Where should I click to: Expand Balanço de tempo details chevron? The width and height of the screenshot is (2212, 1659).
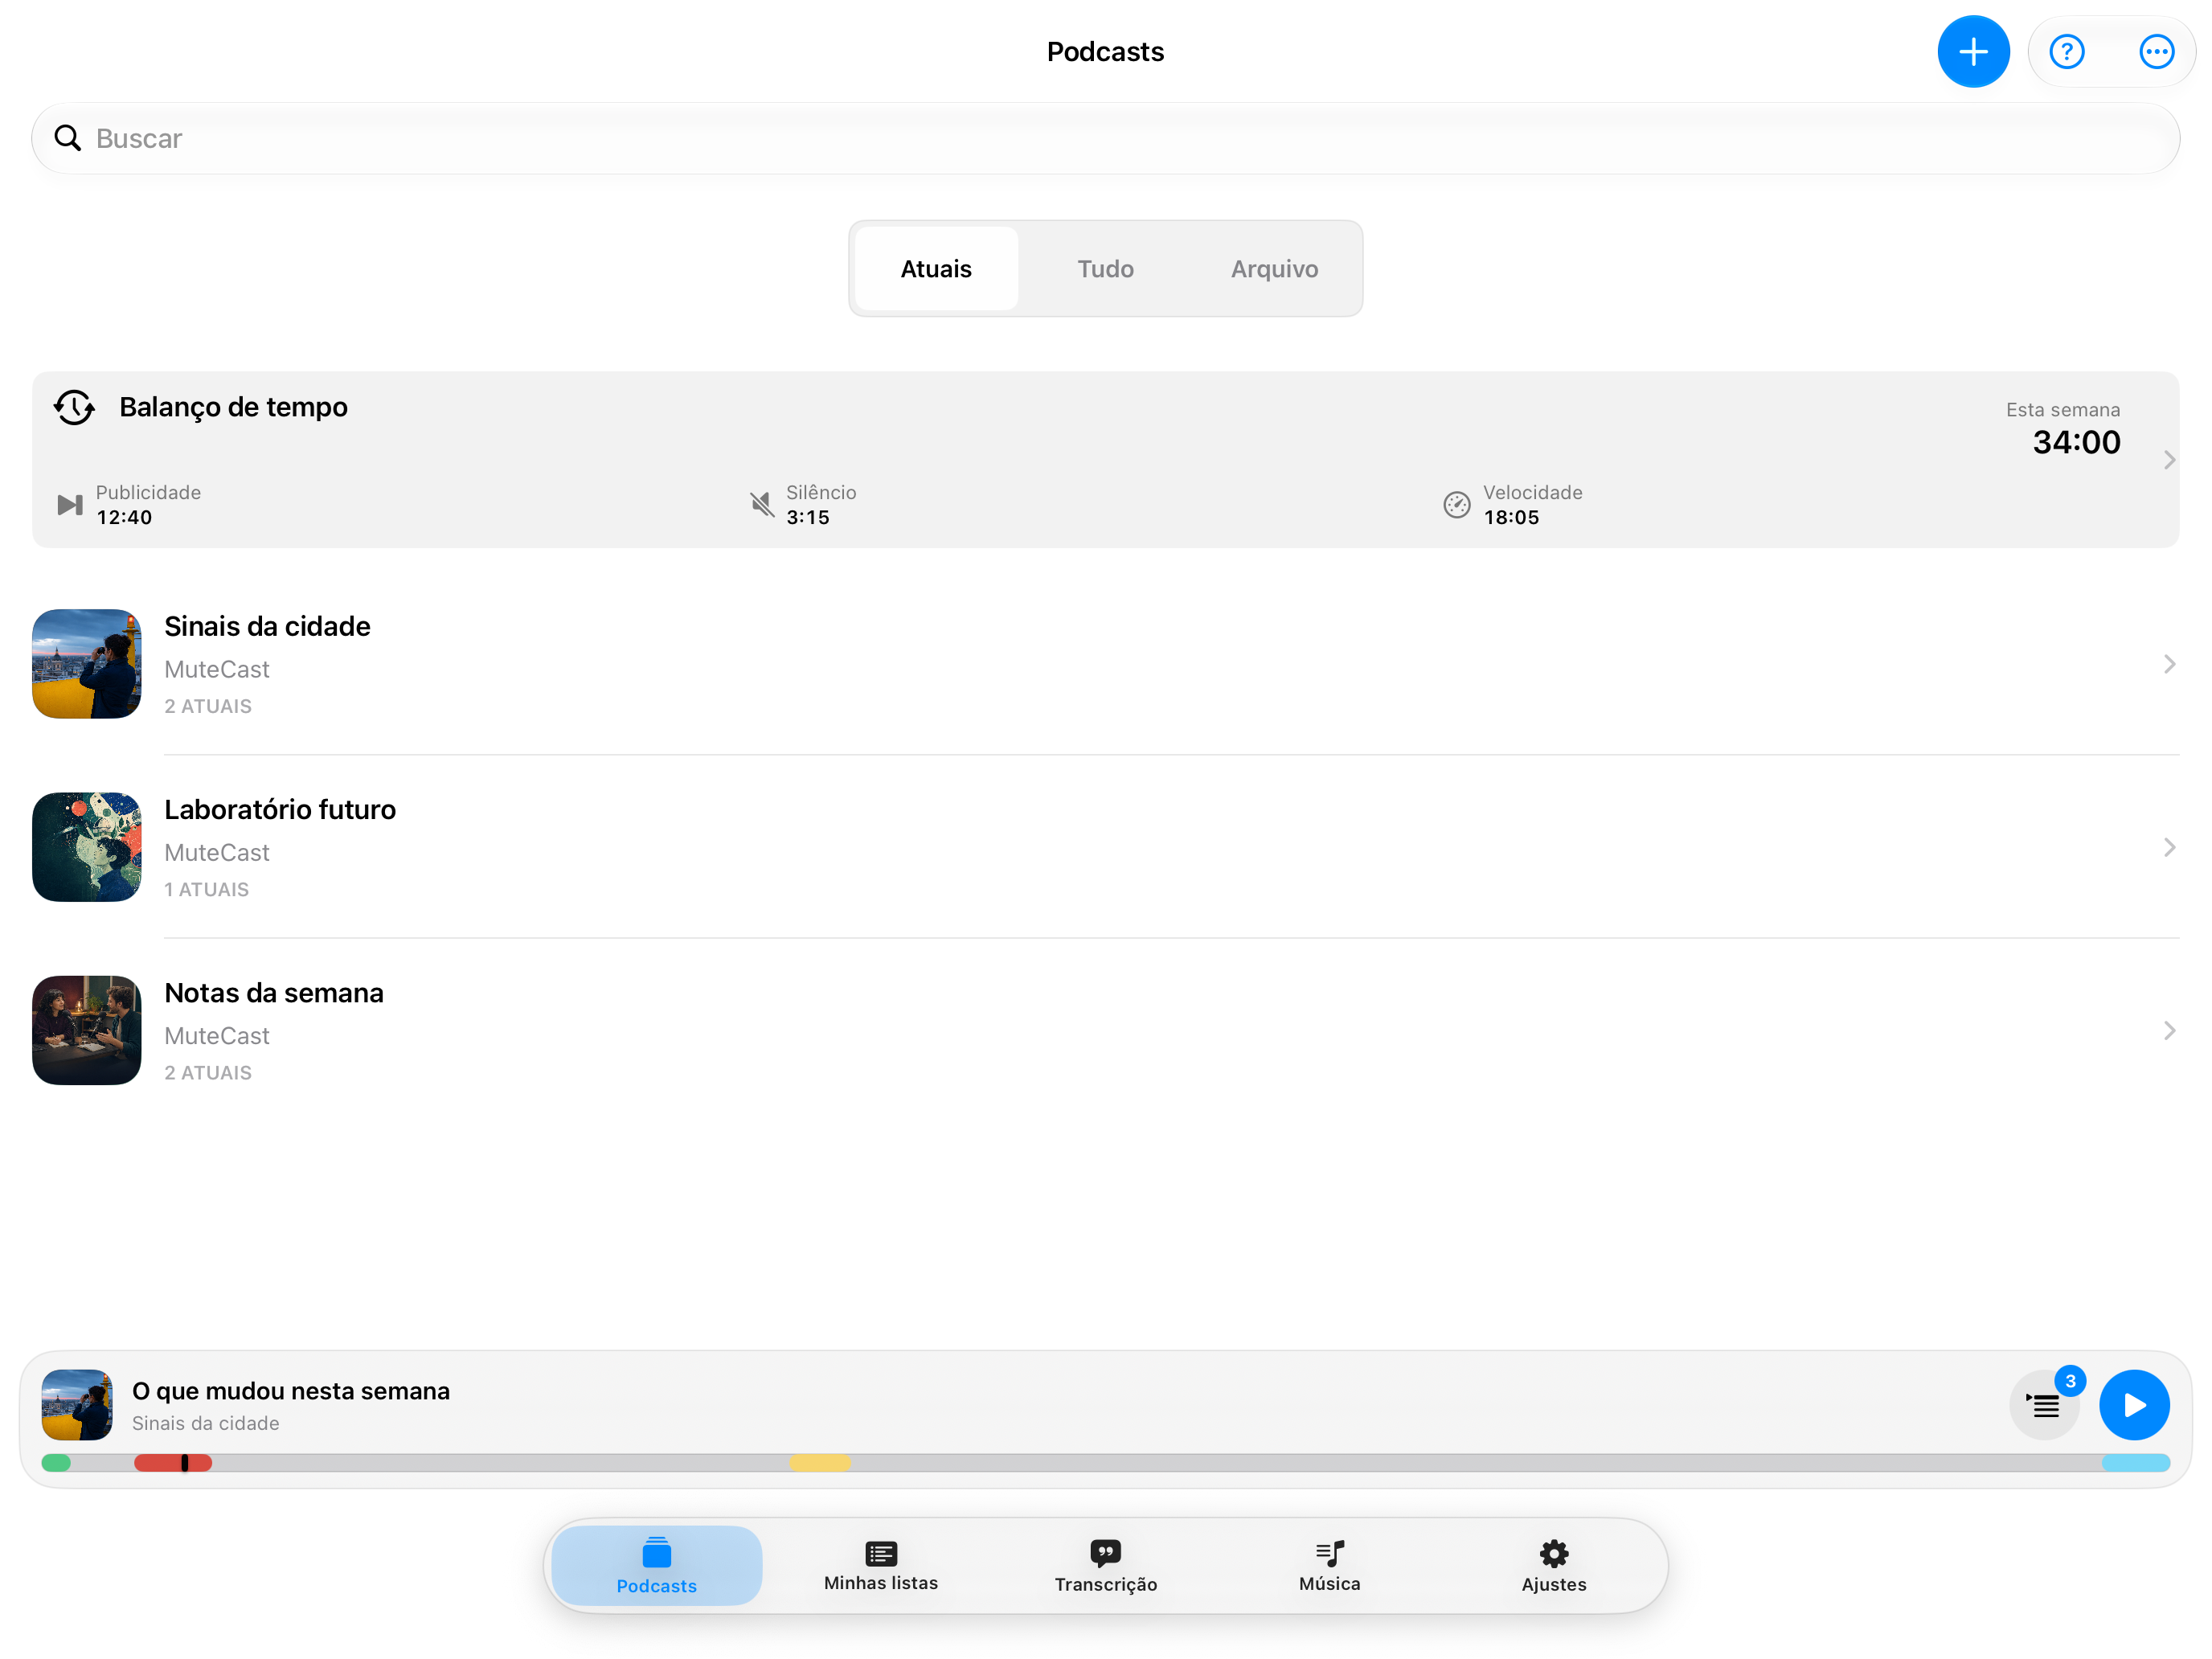click(2168, 460)
